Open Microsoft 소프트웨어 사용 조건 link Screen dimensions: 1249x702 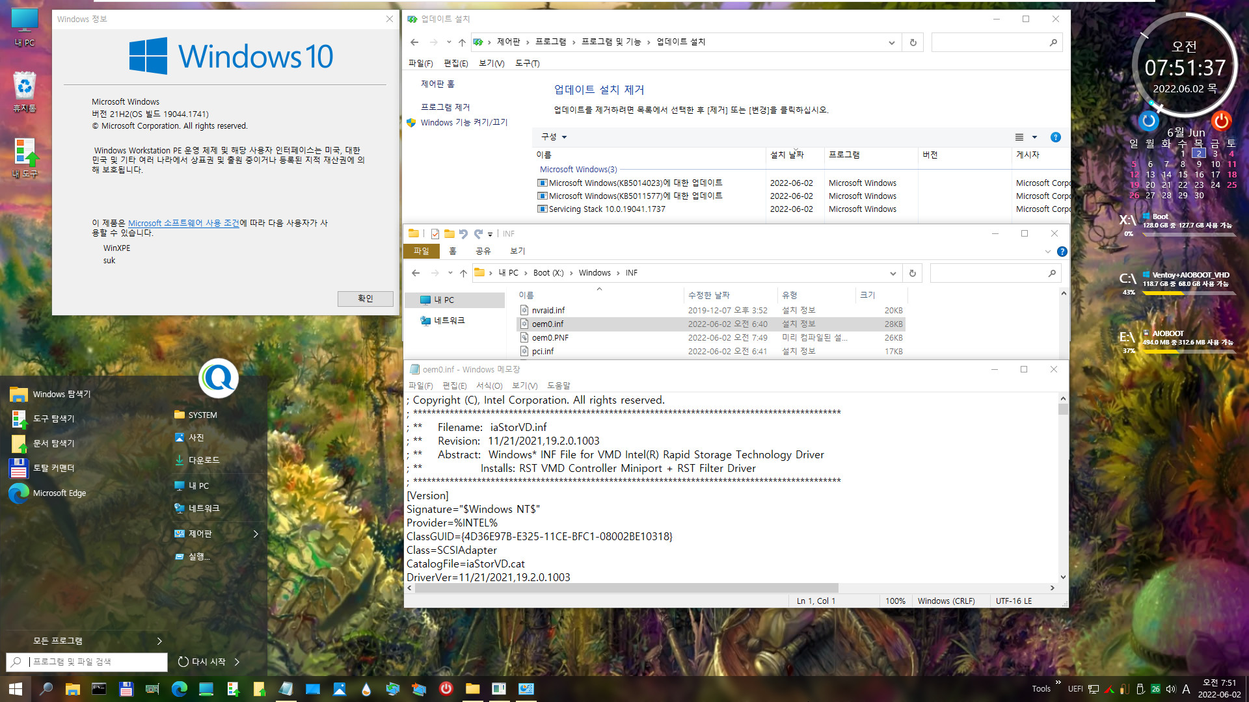183,223
